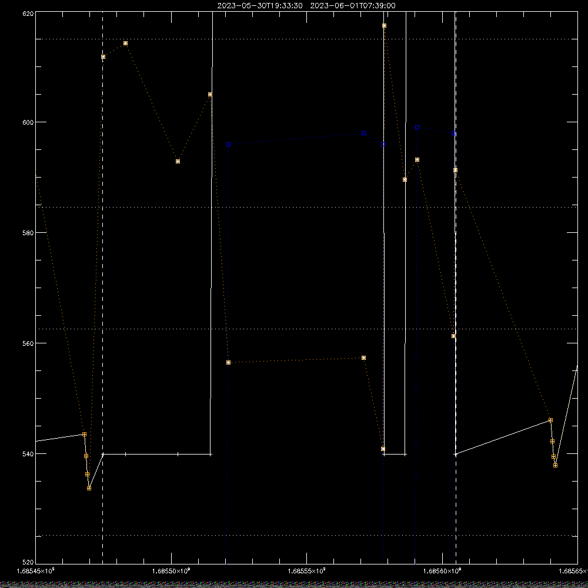Screen dimensions: 588x588
Task: Click the 1.68545×10⁹ x-axis label
Action: point(36,571)
